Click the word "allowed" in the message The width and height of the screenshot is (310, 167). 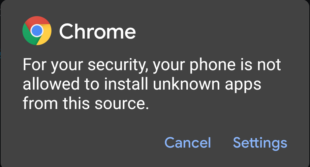point(51,84)
